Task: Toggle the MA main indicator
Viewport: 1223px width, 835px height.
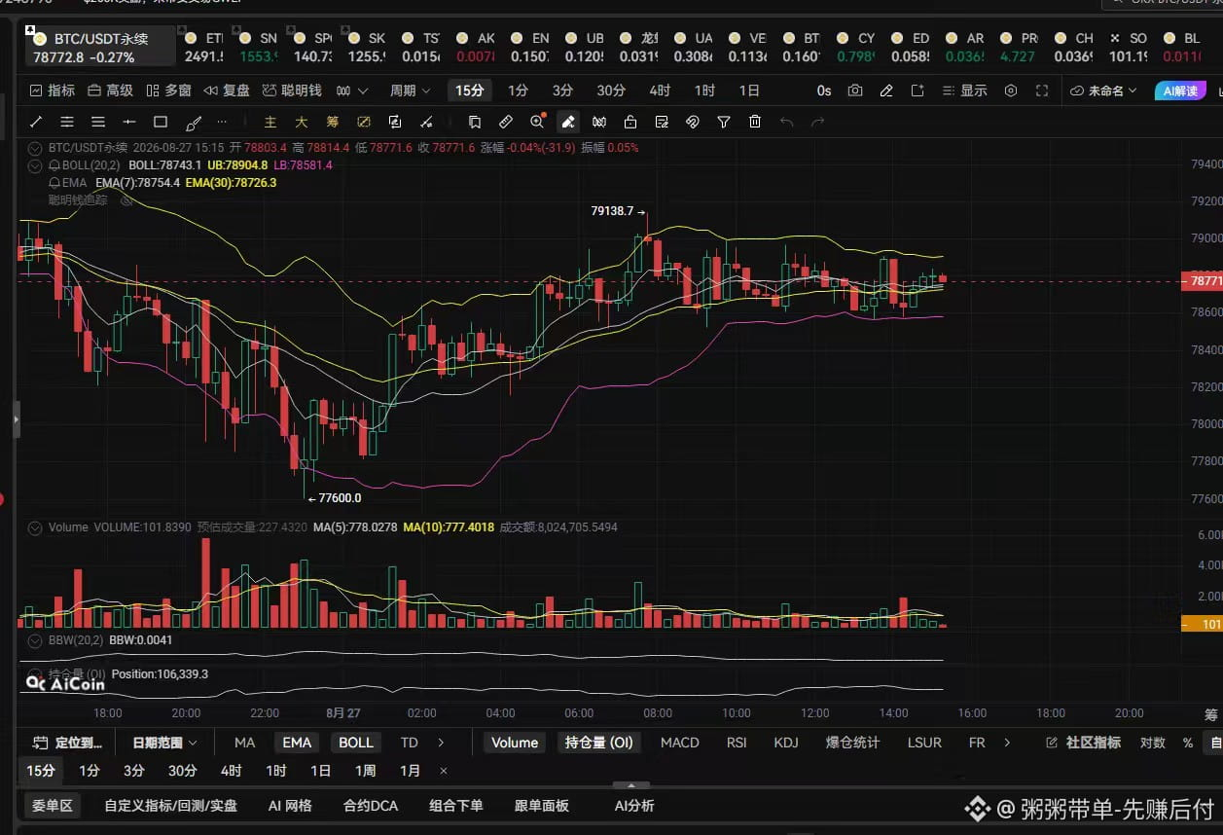Action: [244, 743]
